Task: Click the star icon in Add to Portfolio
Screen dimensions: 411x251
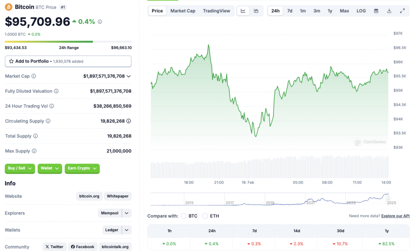Action: (11, 61)
